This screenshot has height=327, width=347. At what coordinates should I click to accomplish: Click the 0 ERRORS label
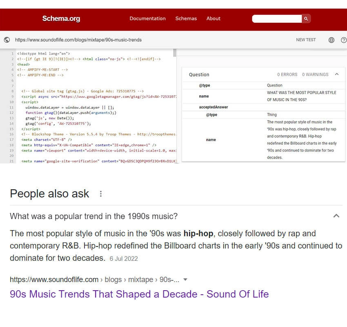point(287,75)
